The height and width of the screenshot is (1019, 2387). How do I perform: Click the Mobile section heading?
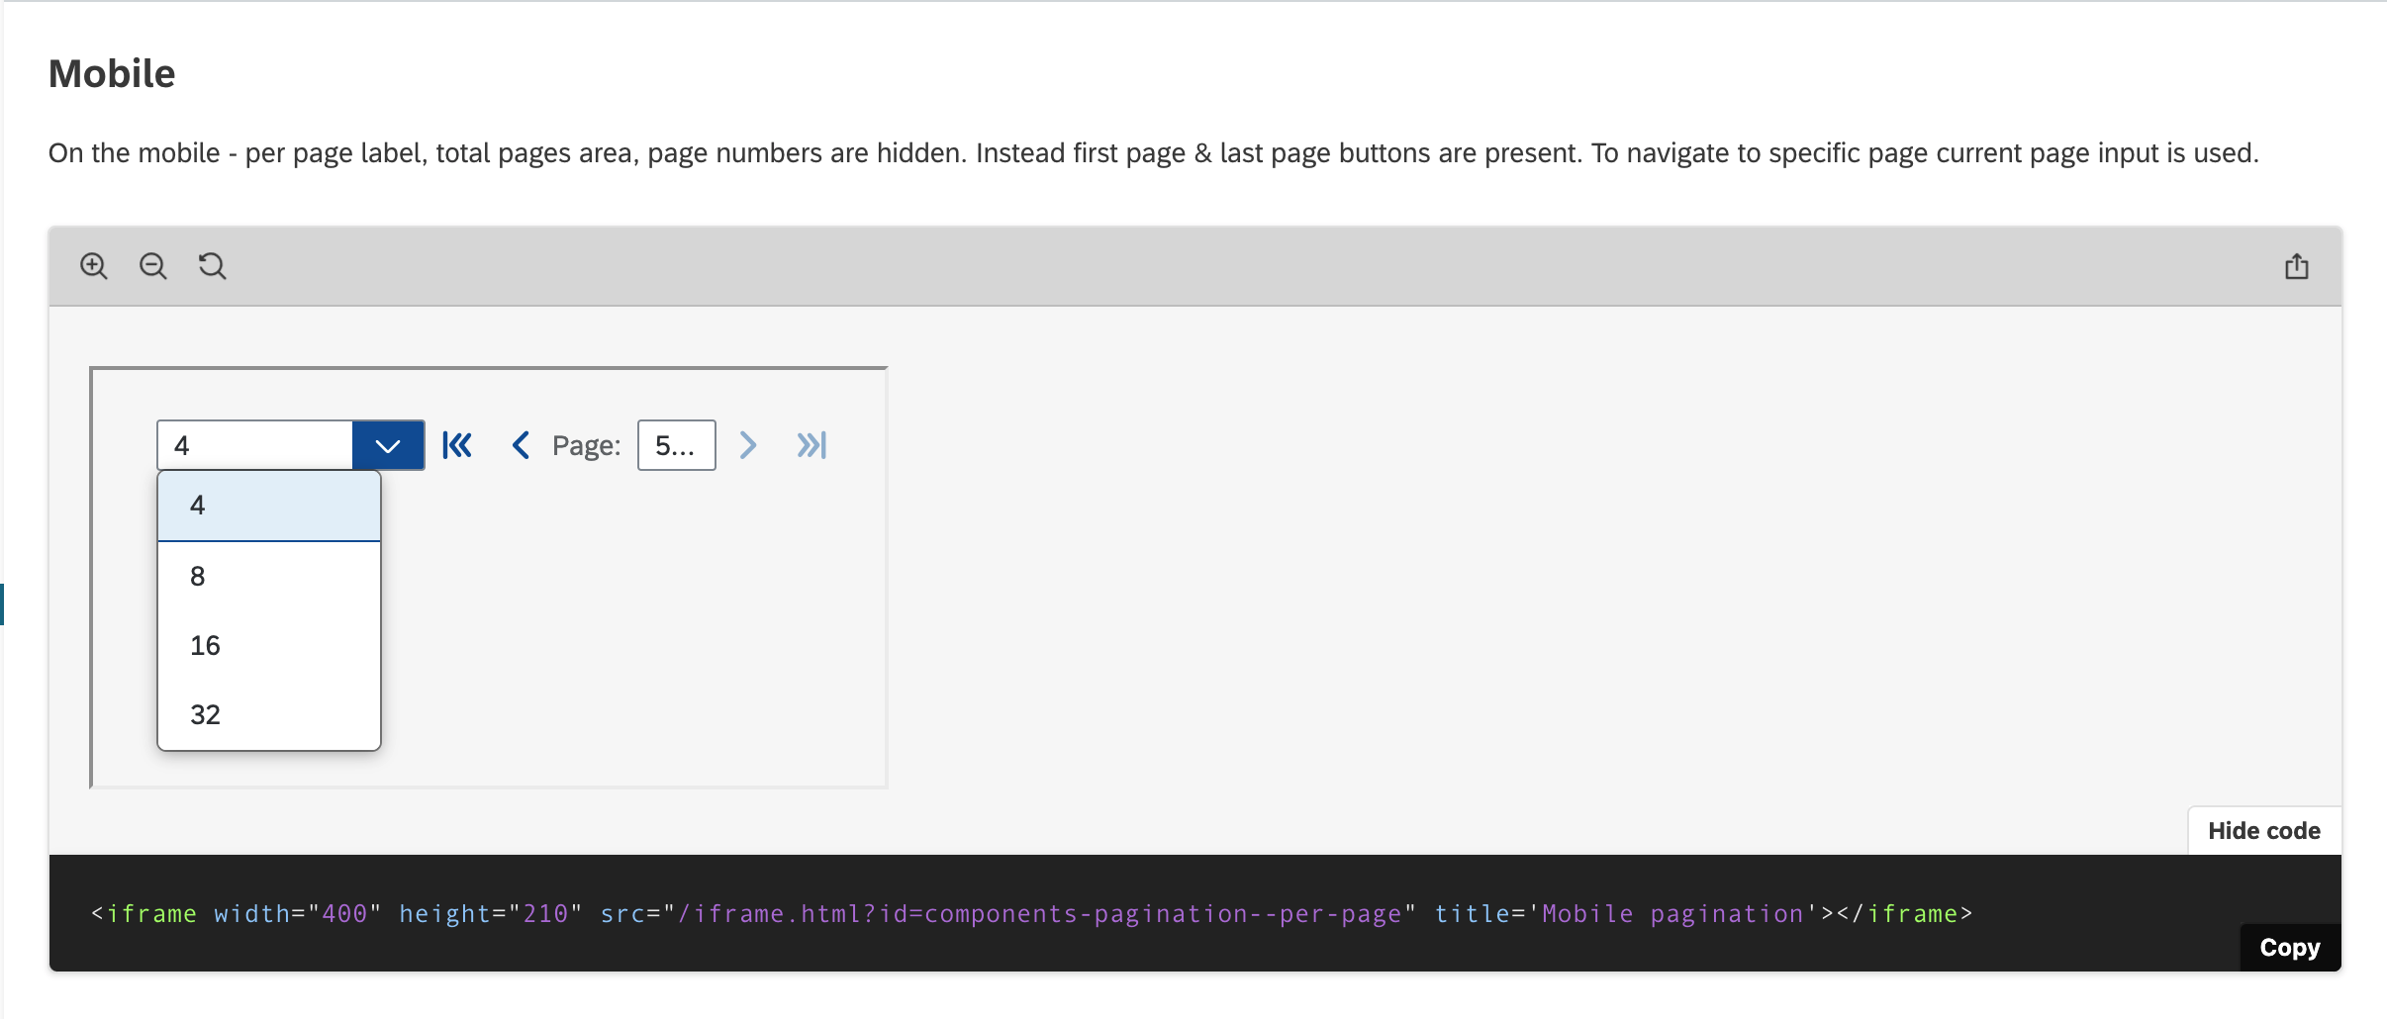(112, 74)
